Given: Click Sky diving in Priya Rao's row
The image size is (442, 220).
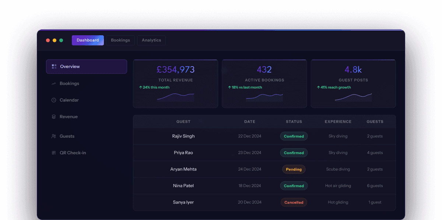Looking at the screenshot, I should coord(338,153).
